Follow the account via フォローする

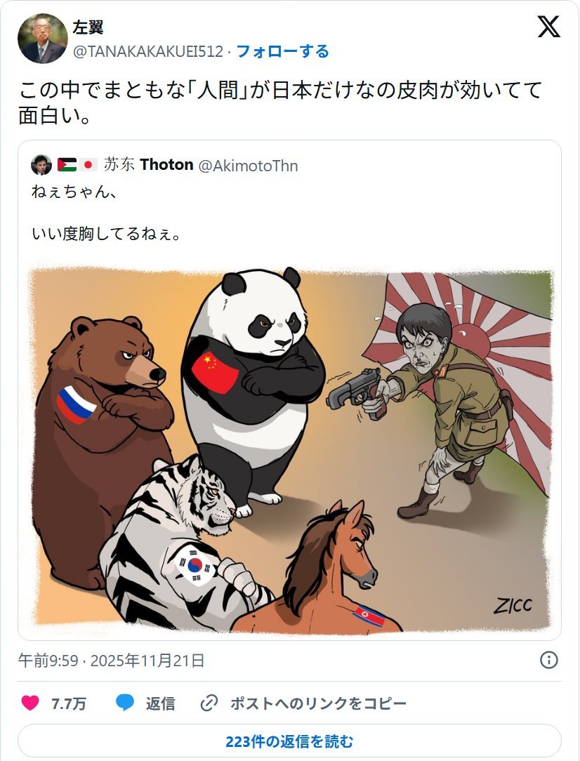pos(282,51)
